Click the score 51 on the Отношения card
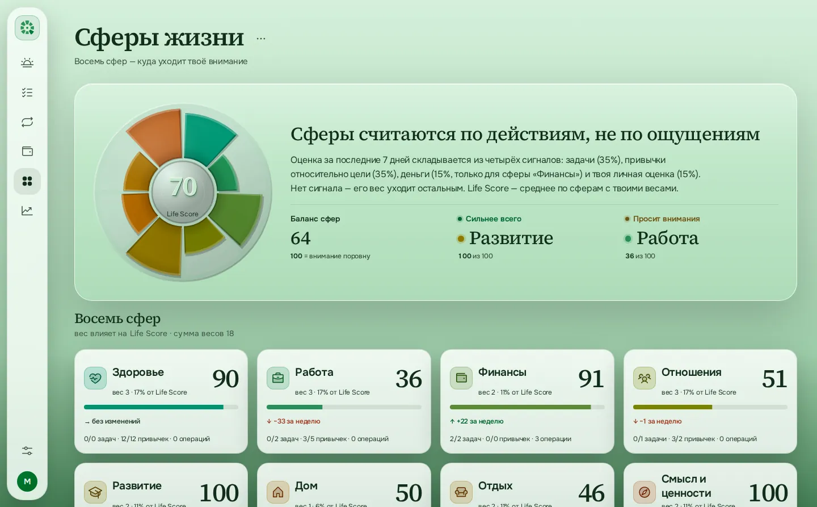This screenshot has height=507, width=817. (775, 379)
